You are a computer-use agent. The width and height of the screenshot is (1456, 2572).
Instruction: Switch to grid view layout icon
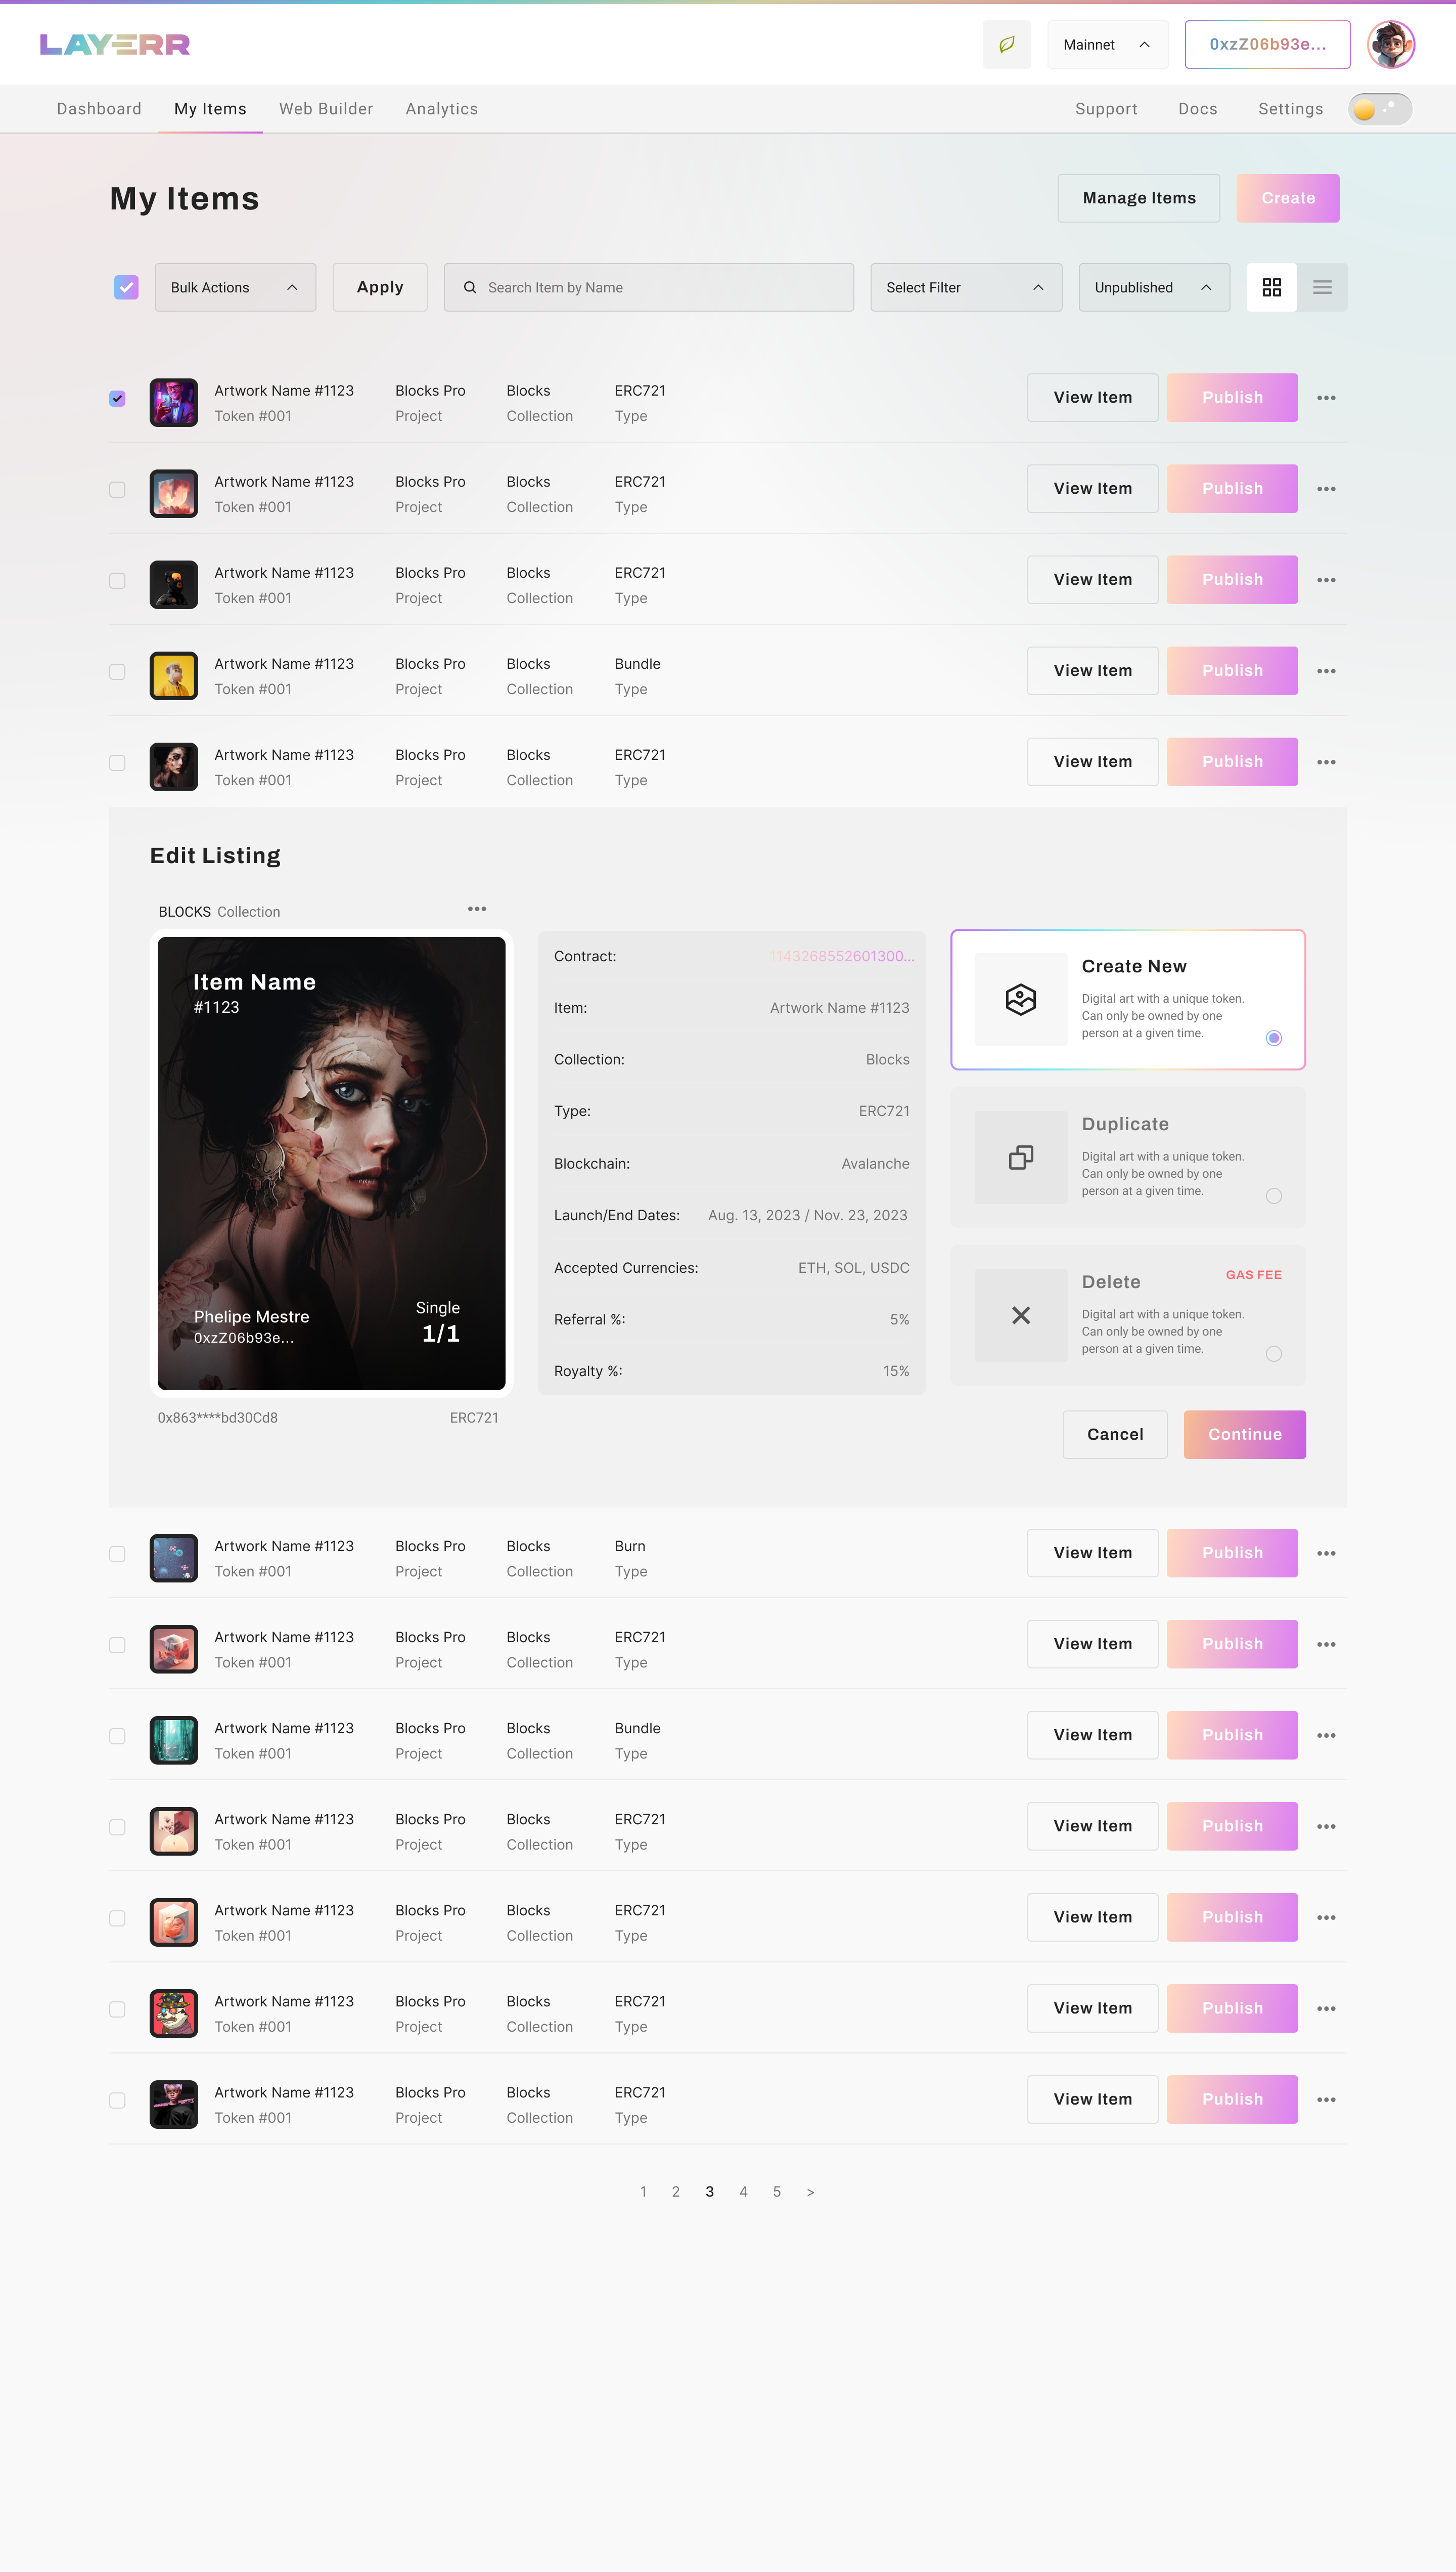tap(1271, 287)
